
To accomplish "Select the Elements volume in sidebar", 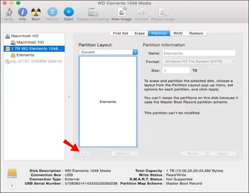I will [34, 55].
